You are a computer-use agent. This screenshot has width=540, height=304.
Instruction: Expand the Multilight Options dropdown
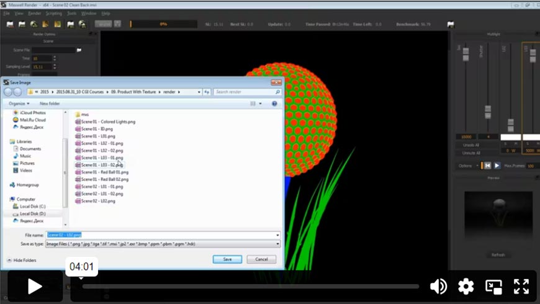[x=469, y=166]
